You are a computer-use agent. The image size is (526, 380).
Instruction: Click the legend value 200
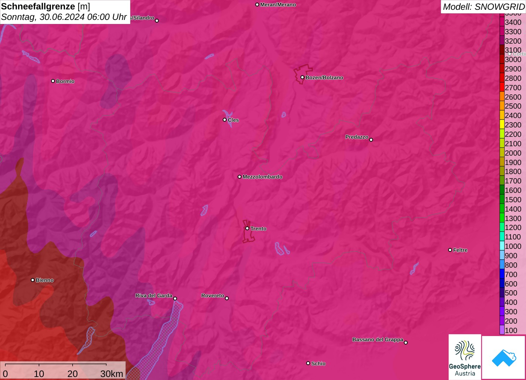point(511,321)
